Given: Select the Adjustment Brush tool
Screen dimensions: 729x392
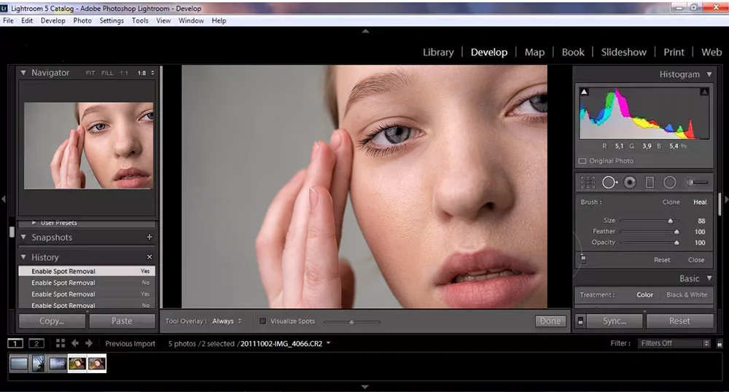Looking at the screenshot, I should [x=697, y=183].
